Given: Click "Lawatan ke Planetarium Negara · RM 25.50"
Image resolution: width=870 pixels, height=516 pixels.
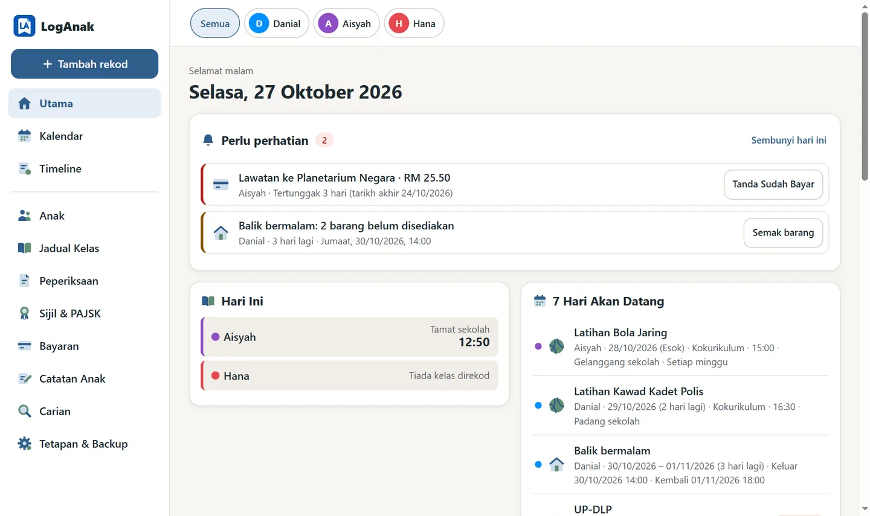Looking at the screenshot, I should click(344, 177).
